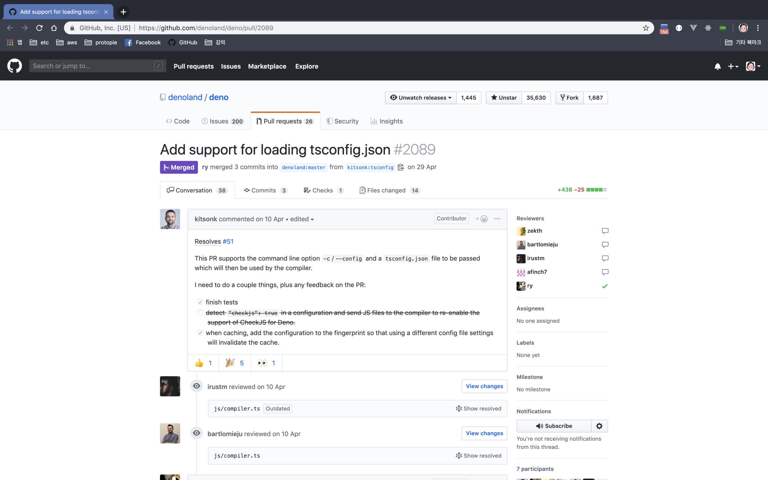Viewport: 768px width, 480px height.
Task: Focus the Search or jump to field
Action: click(92, 66)
